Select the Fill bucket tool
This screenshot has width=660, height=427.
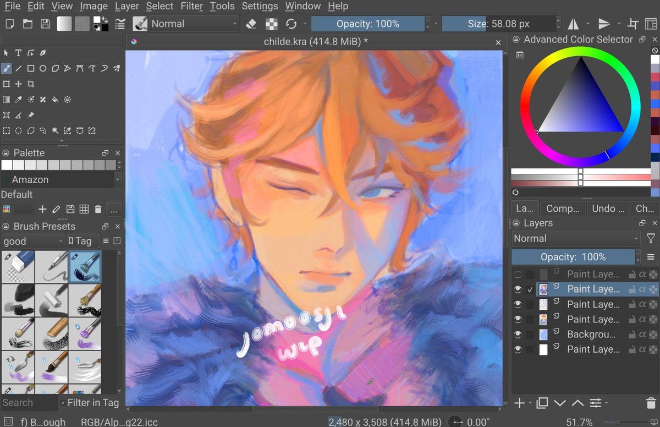[x=55, y=100]
